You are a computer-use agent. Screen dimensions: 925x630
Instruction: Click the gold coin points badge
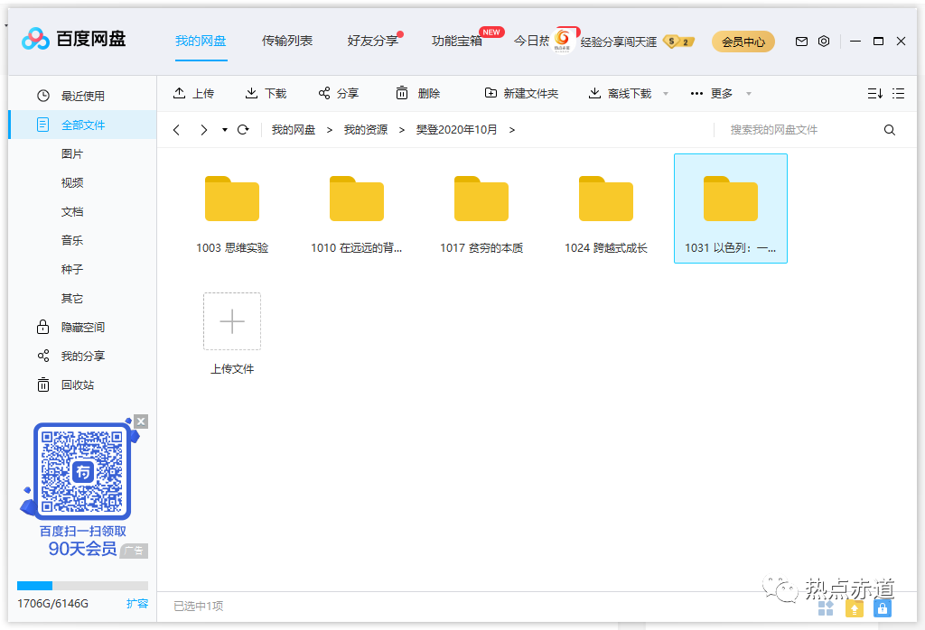[678, 42]
